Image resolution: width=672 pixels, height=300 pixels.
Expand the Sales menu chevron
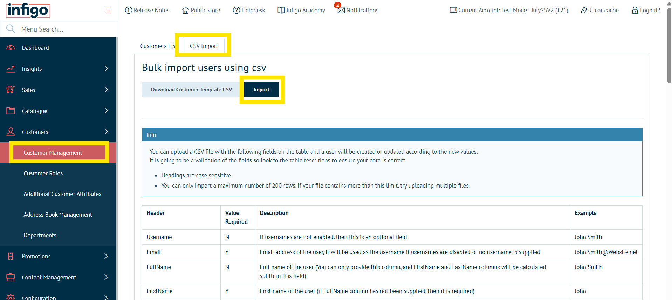[x=106, y=90]
